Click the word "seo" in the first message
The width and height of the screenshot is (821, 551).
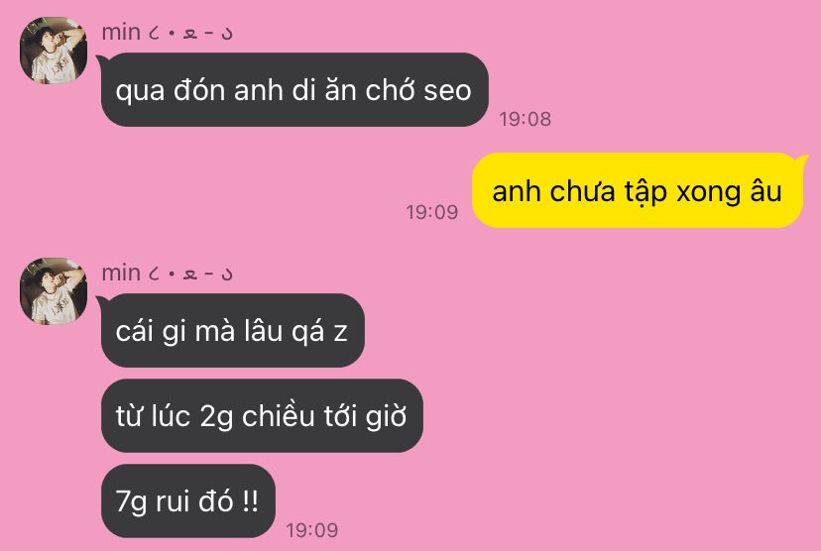pos(447,91)
